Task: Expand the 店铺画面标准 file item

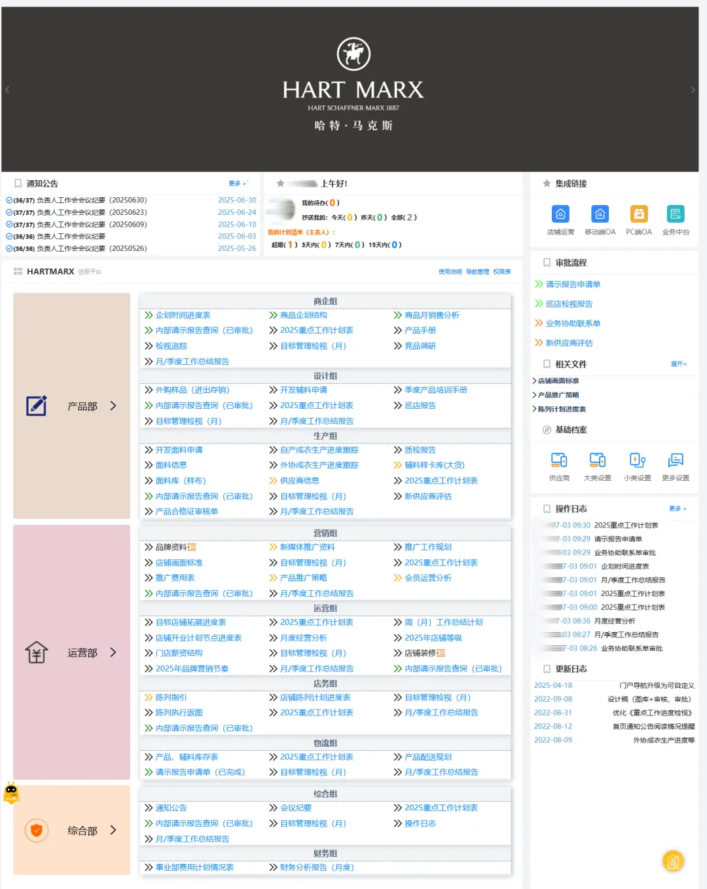Action: tap(558, 381)
